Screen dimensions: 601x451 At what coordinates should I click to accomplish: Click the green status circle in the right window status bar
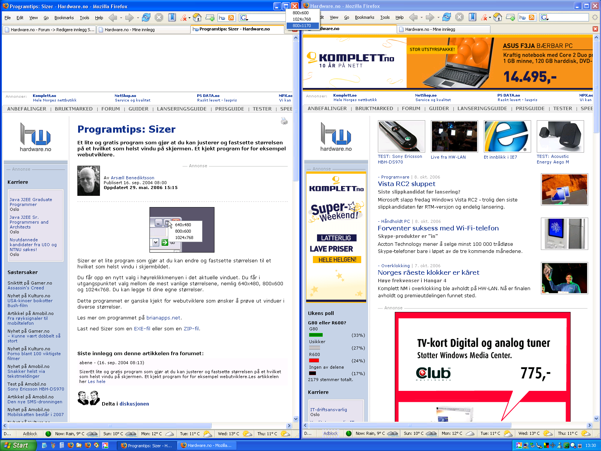click(349, 433)
